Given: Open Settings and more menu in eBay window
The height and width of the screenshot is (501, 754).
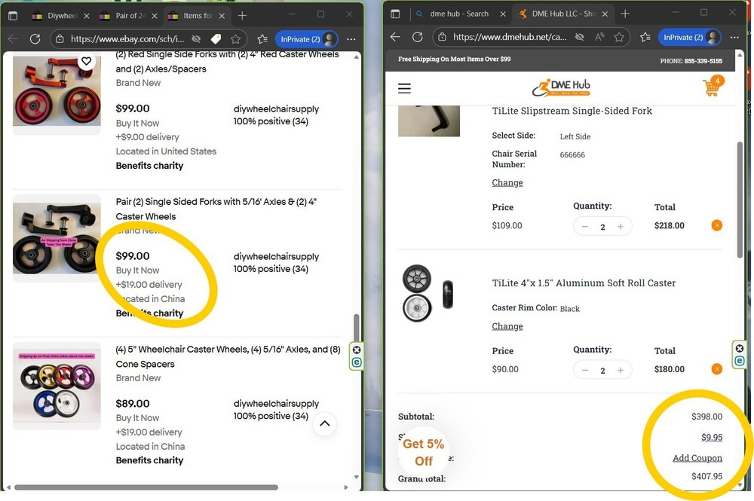Looking at the screenshot, I should (x=351, y=39).
